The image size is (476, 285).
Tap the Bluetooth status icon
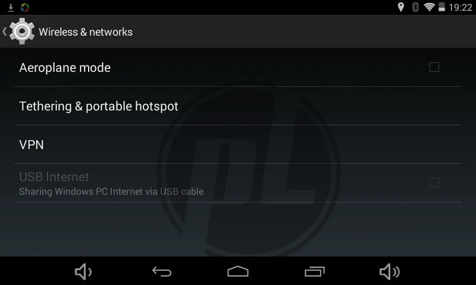(x=415, y=7)
